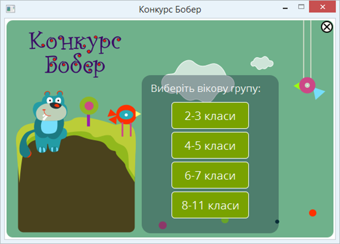Click the orange bird on the hill

click(125, 116)
